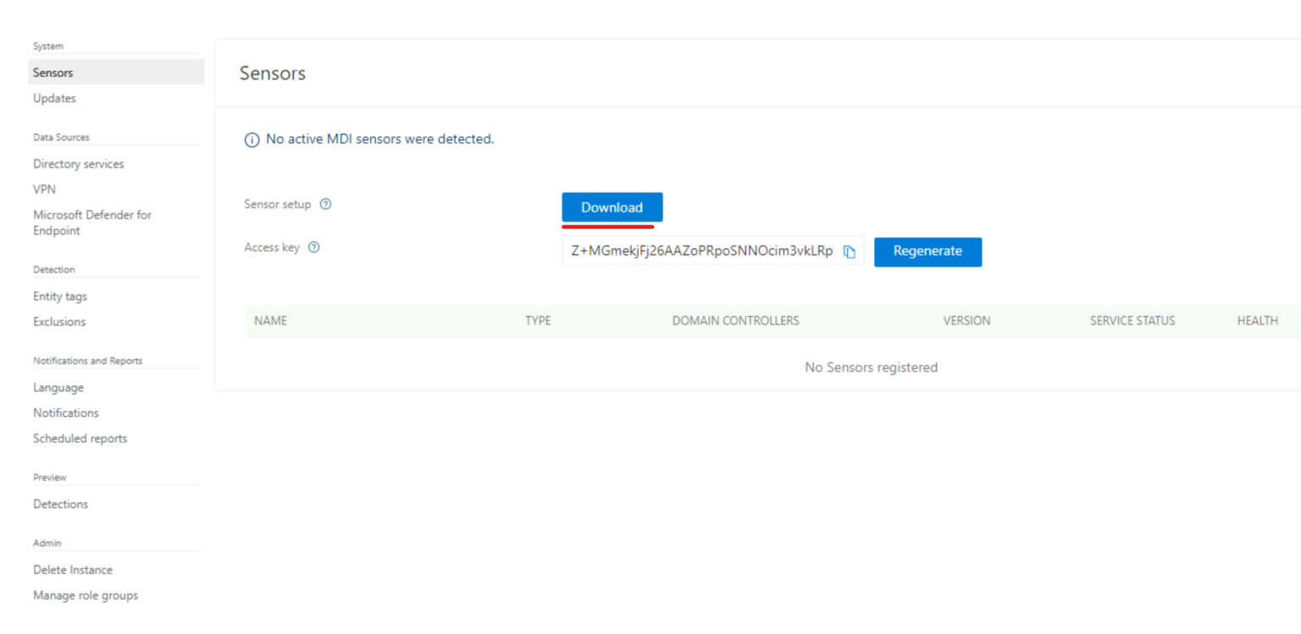This screenshot has height=634, width=1301.
Task: Open Directory services settings
Action: 78,164
